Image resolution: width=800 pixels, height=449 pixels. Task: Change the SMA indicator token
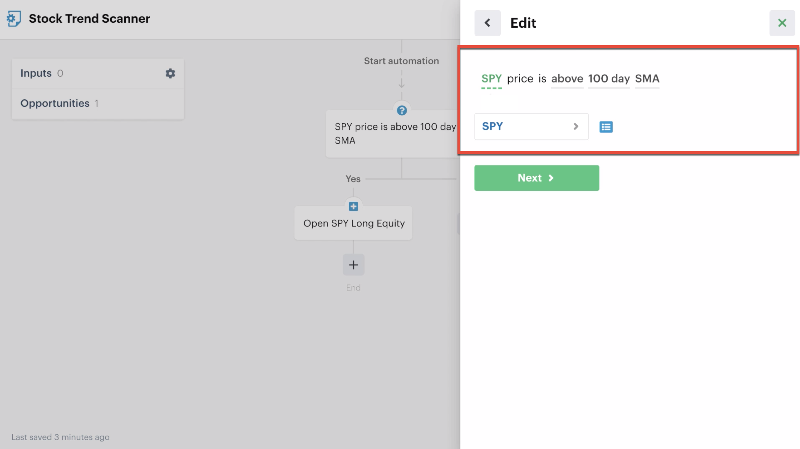(x=647, y=79)
